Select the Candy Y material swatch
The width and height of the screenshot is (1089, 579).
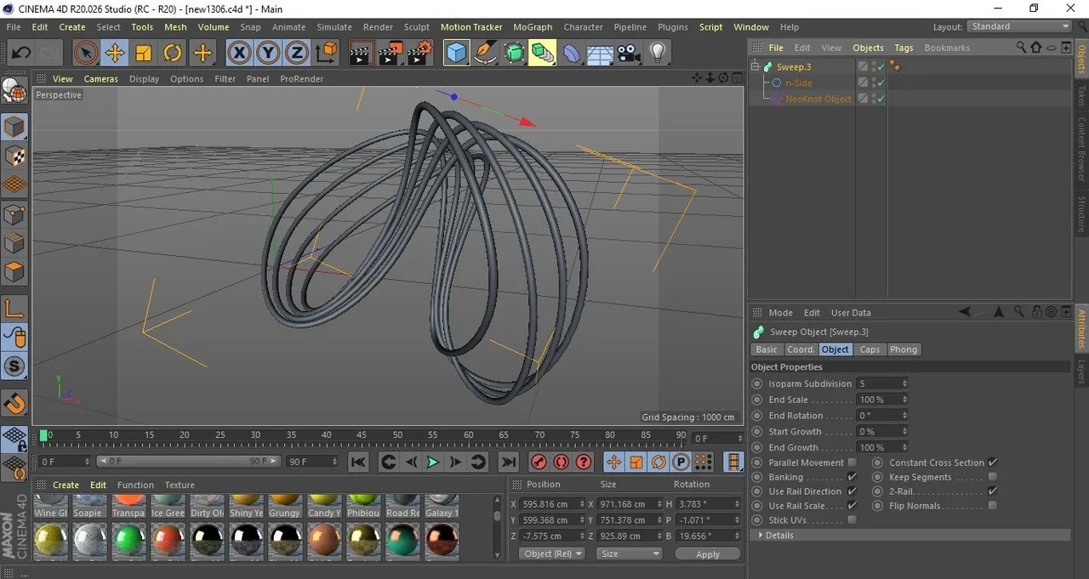pos(324,507)
